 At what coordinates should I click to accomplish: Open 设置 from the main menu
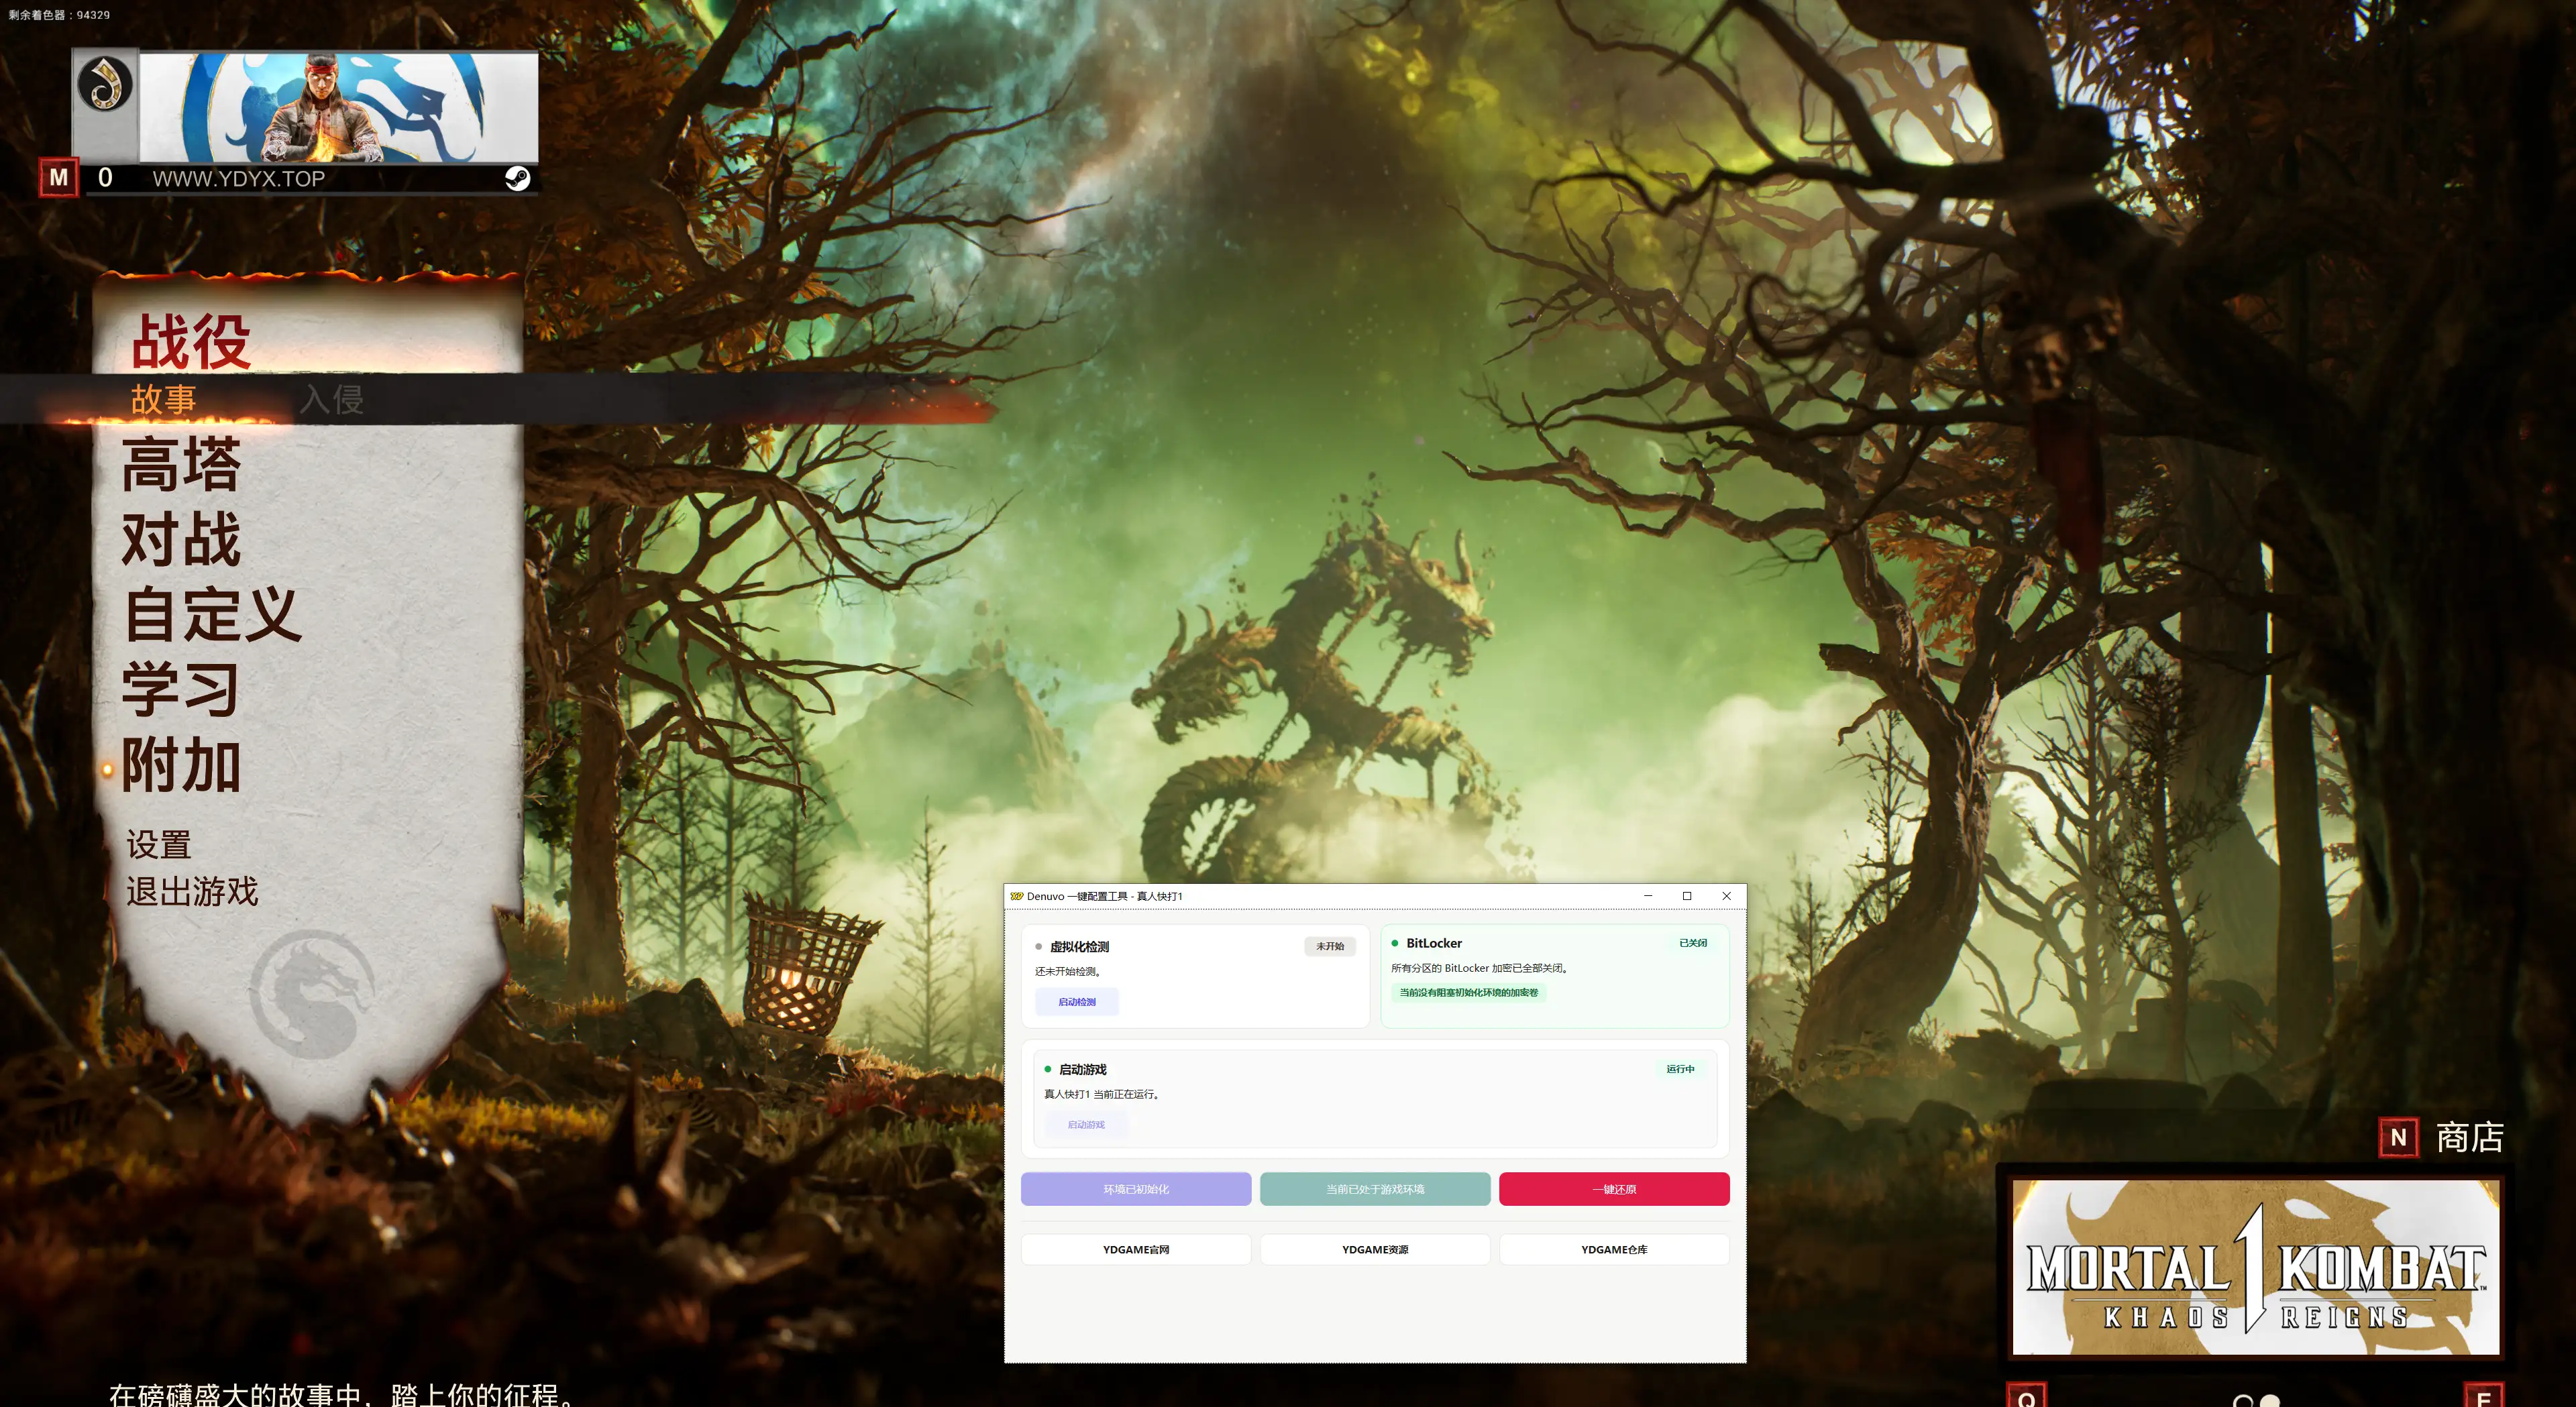point(158,845)
